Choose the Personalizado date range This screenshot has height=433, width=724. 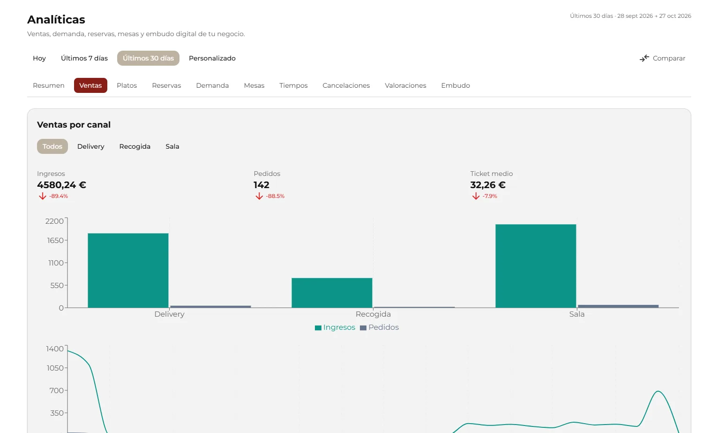point(212,58)
